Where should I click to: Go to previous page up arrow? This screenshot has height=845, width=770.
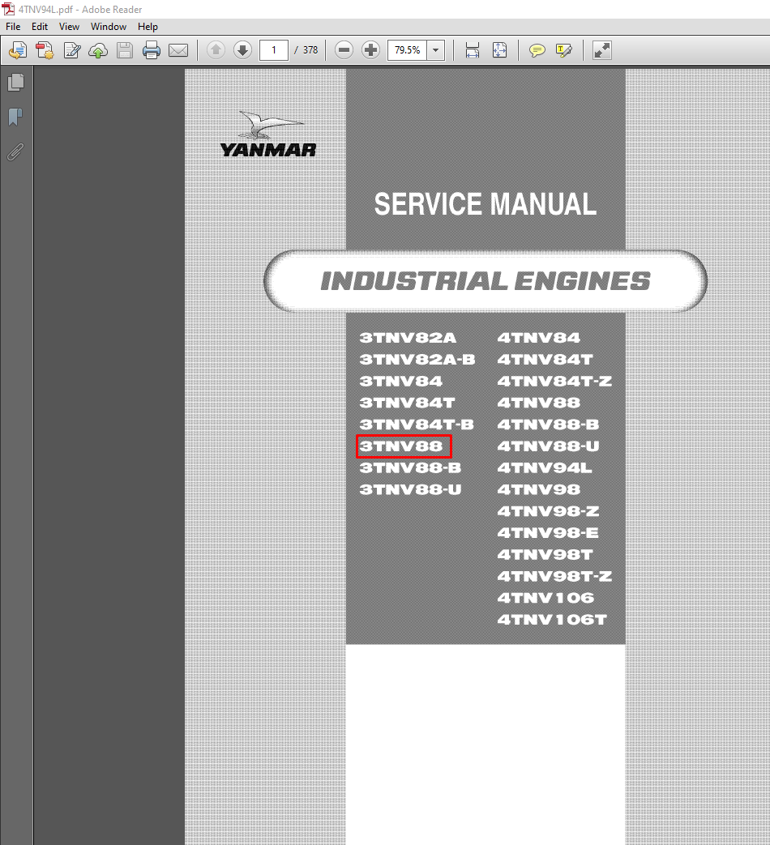point(216,50)
